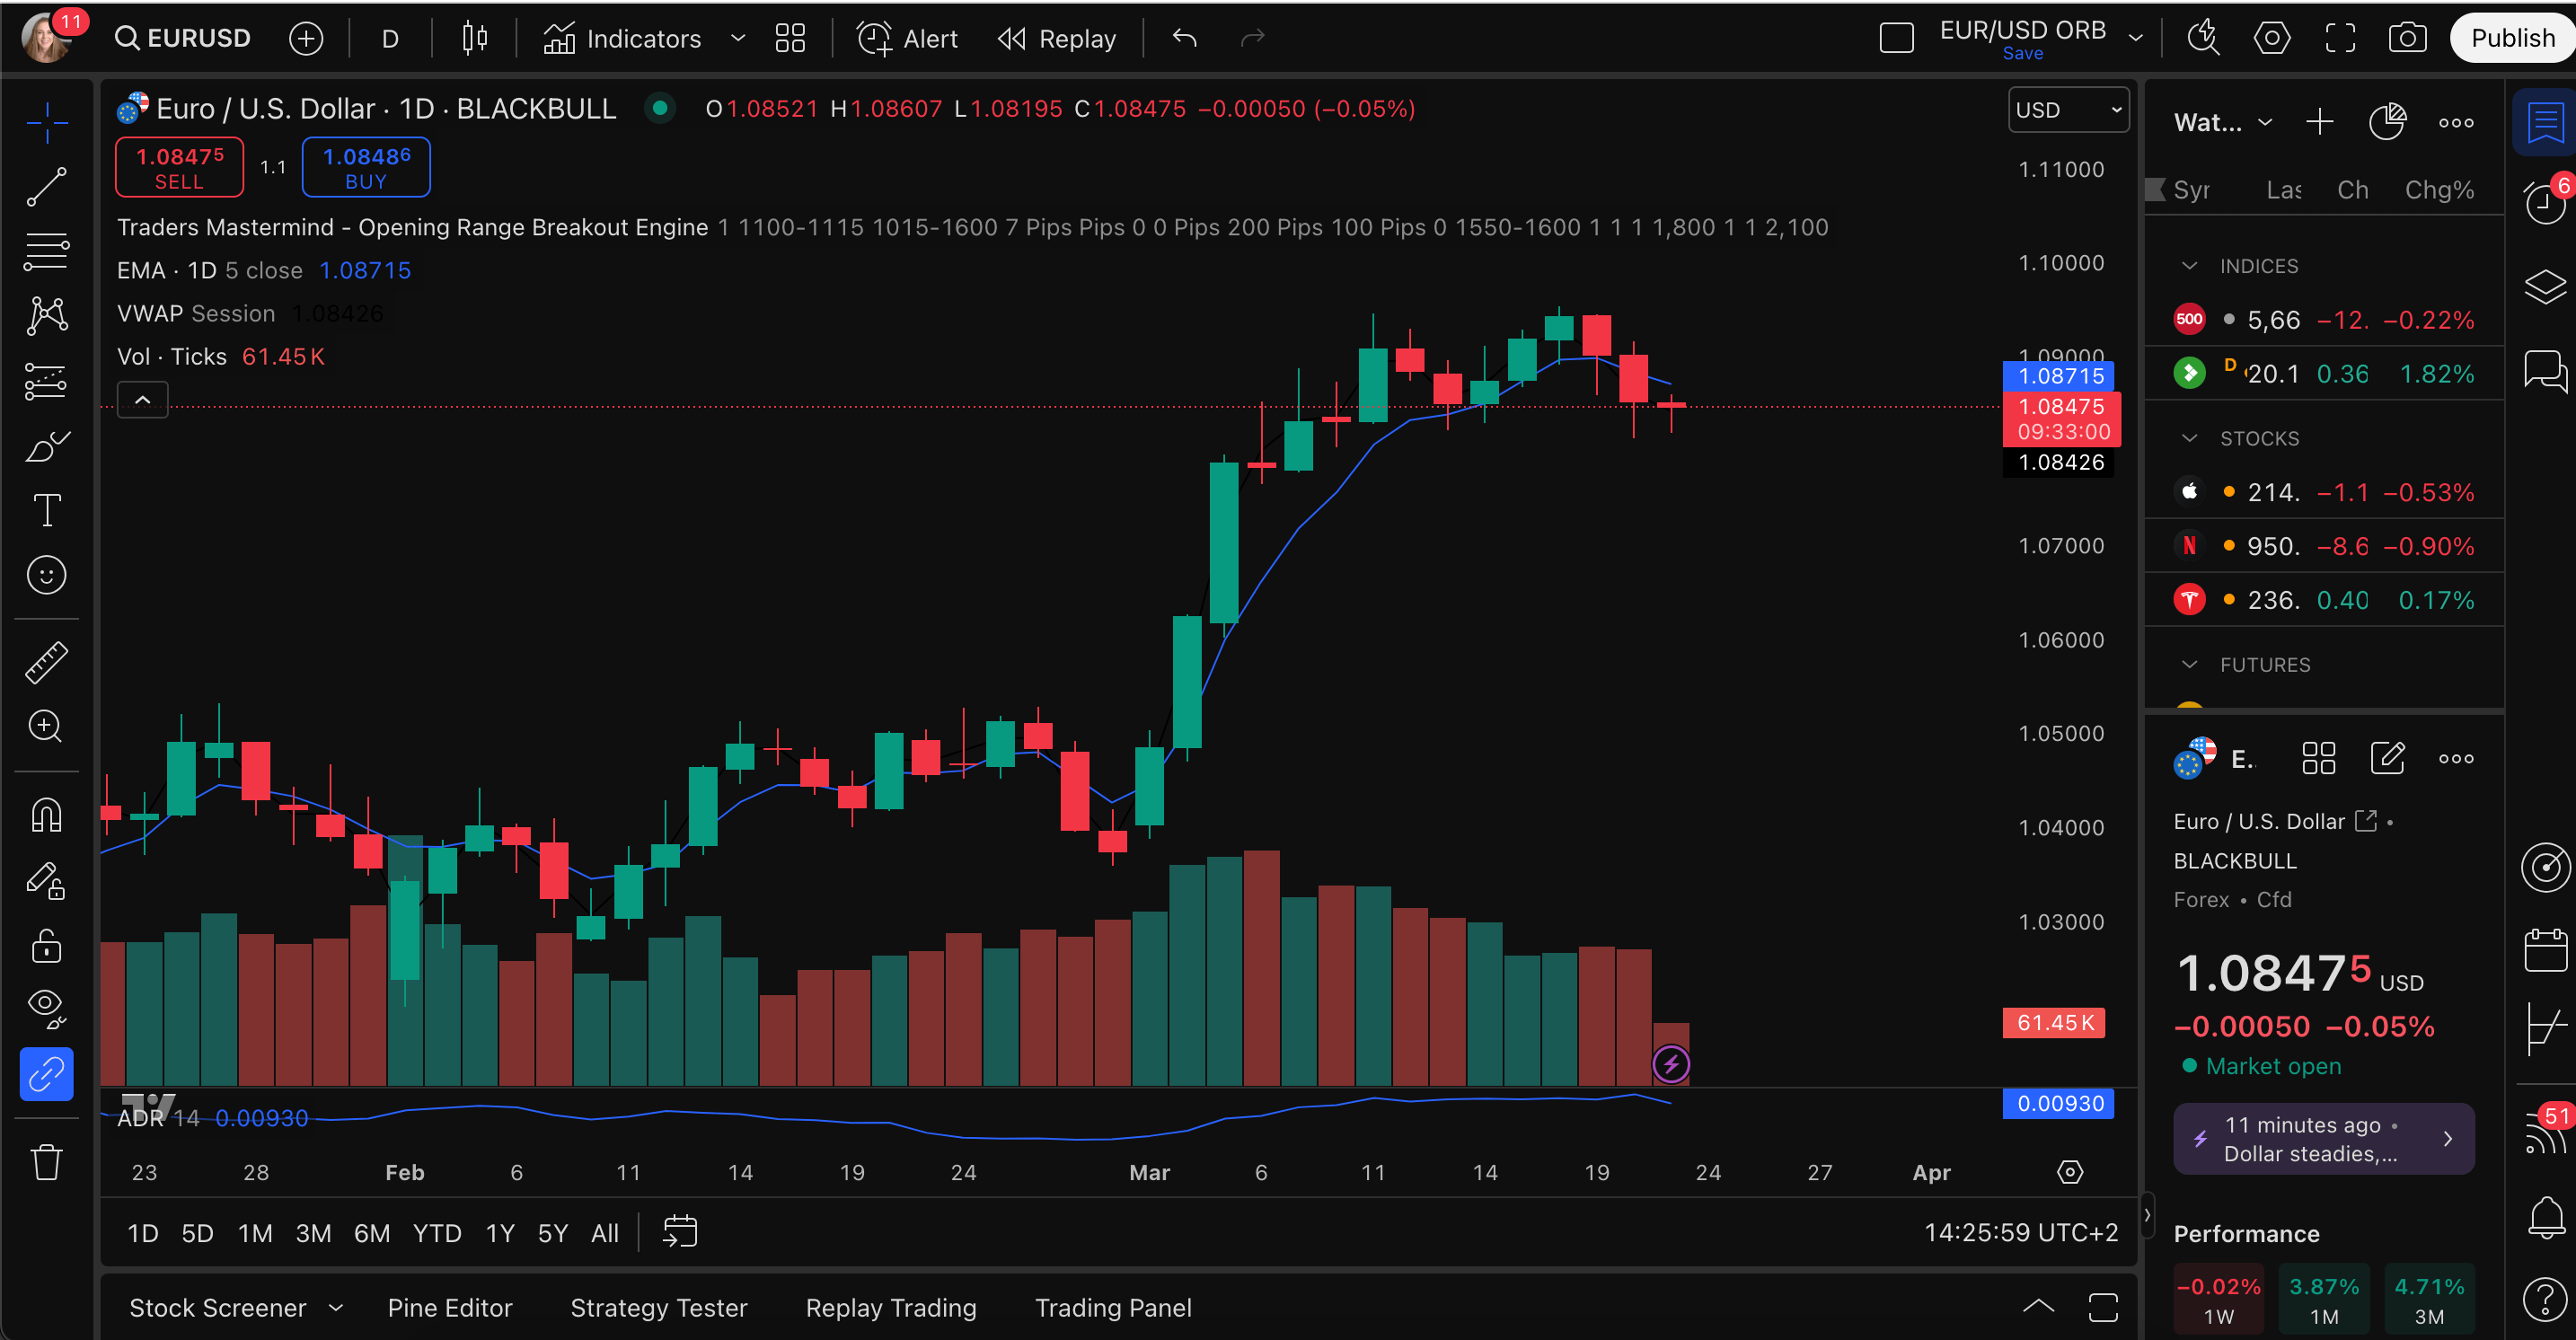Open chart settings with the gear icon
Viewport: 2576px width, 1340px height.
(2271, 37)
